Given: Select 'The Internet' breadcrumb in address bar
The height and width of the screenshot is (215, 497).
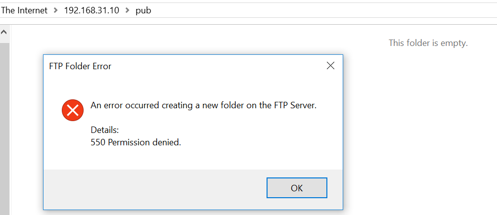Looking at the screenshot, I should tap(24, 10).
